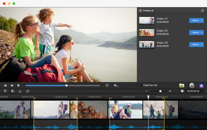Click the add file icon in timeline toolbar
Image resolution: width=207 pixels, height=130 pixels.
coord(5,91)
